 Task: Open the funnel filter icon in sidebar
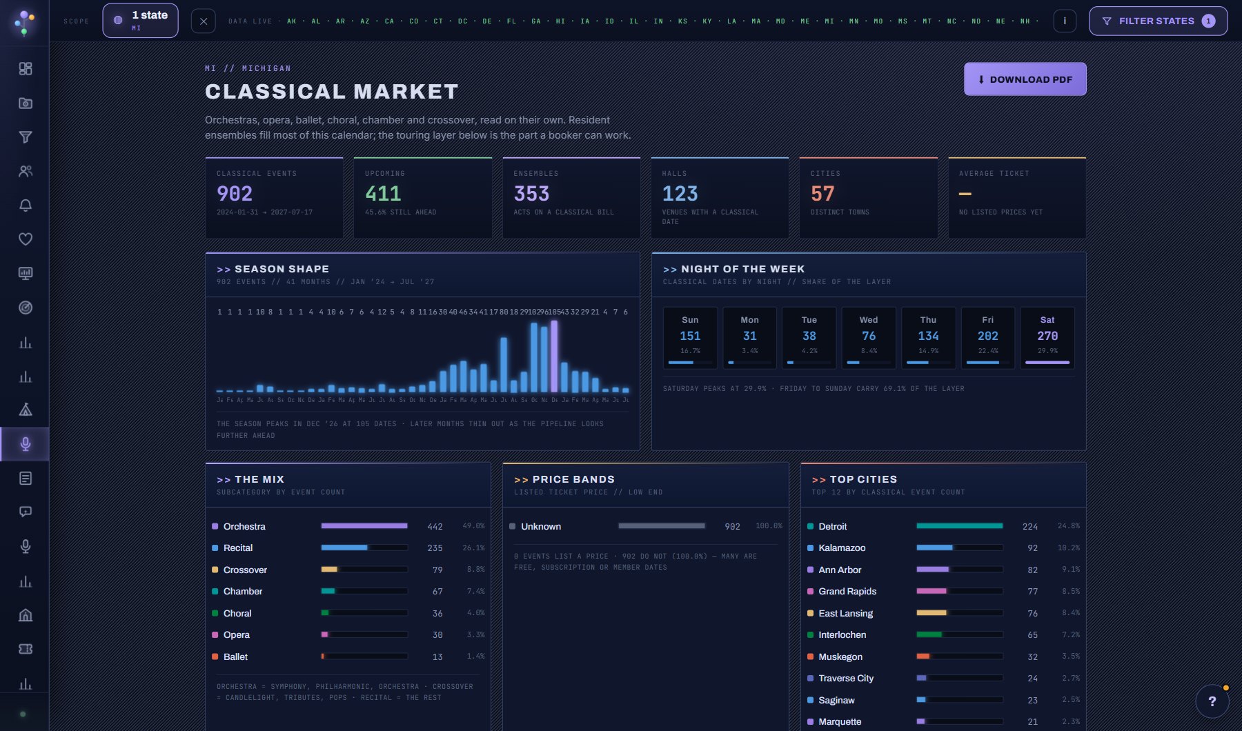click(x=26, y=137)
